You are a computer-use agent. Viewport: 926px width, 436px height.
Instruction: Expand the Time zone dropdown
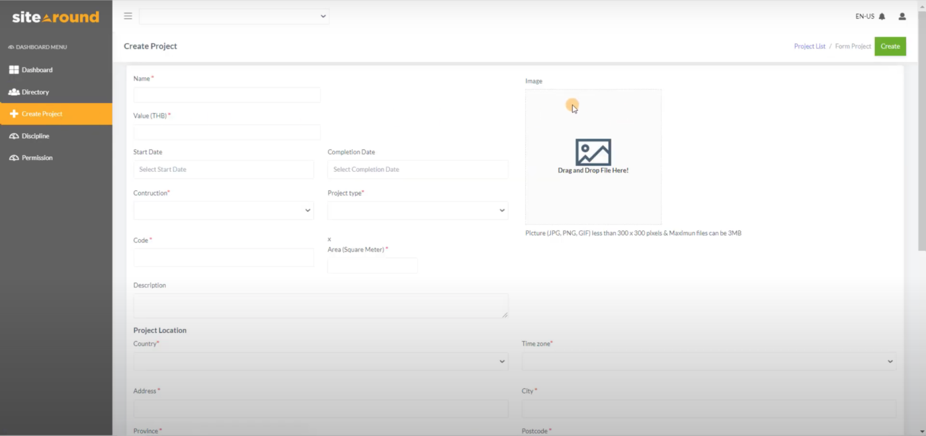[708, 361]
